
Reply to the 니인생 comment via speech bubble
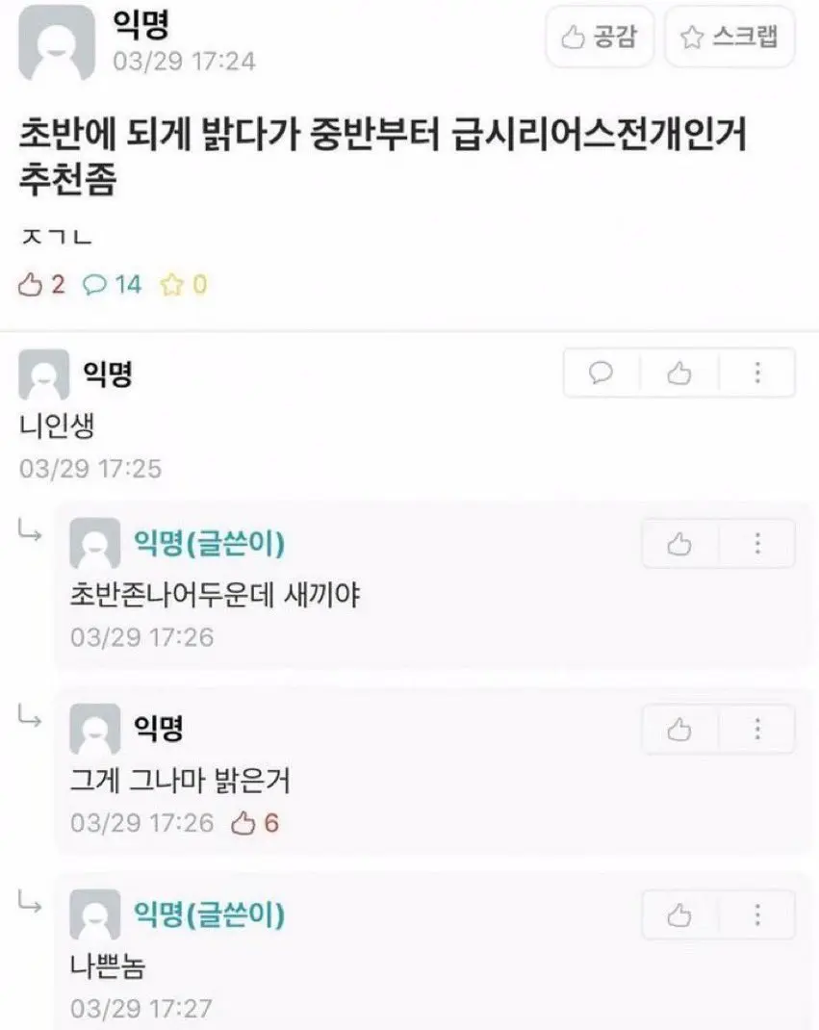[601, 373]
